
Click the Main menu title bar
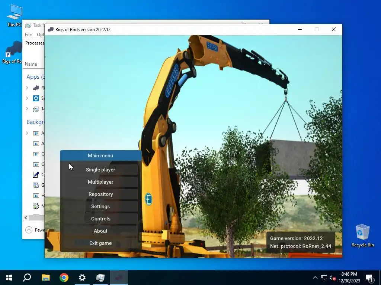coord(100,155)
